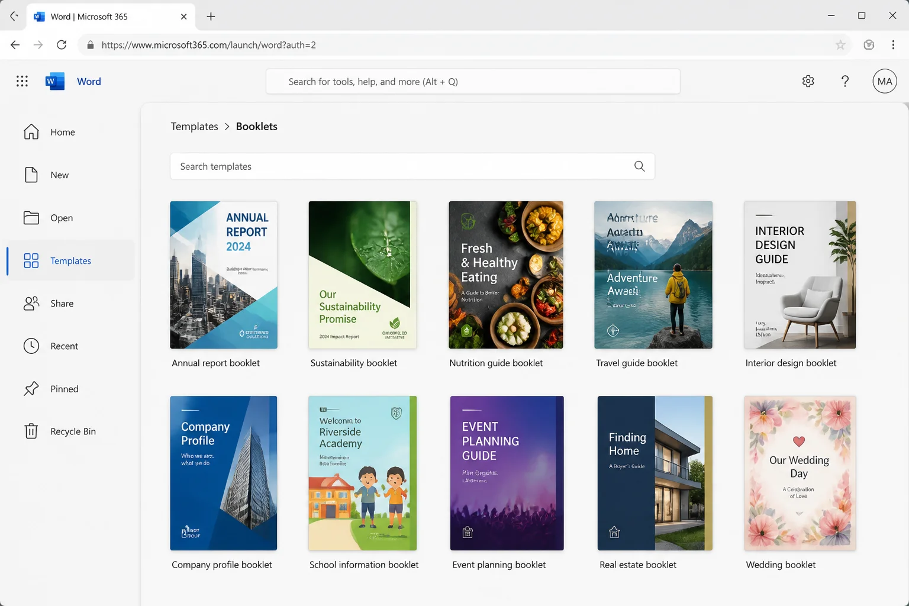Open the tab search chevron at top left
909x606 pixels.
pos(14,17)
